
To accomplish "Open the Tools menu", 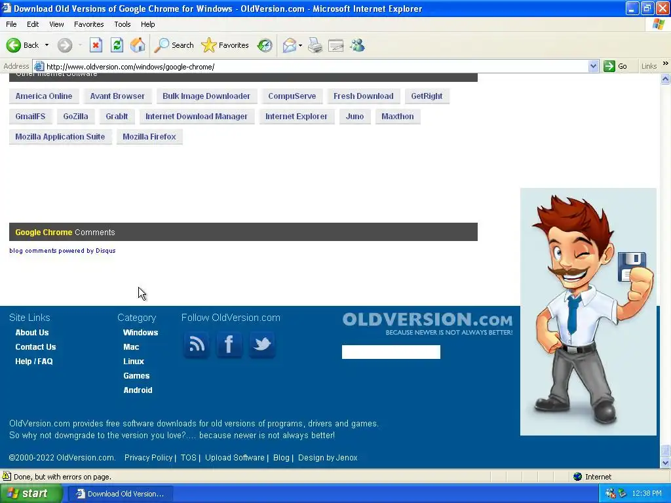I will [x=122, y=24].
